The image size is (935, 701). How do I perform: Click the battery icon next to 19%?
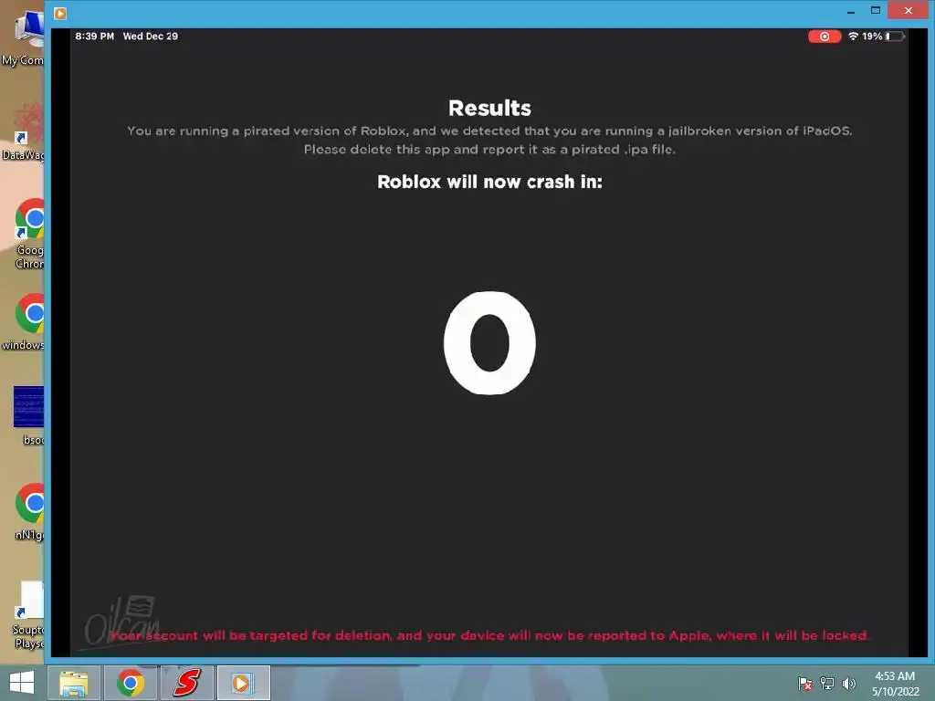[895, 37]
